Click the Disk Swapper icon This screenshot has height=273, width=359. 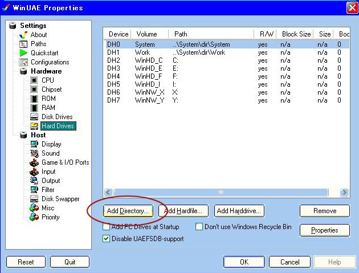34,199
